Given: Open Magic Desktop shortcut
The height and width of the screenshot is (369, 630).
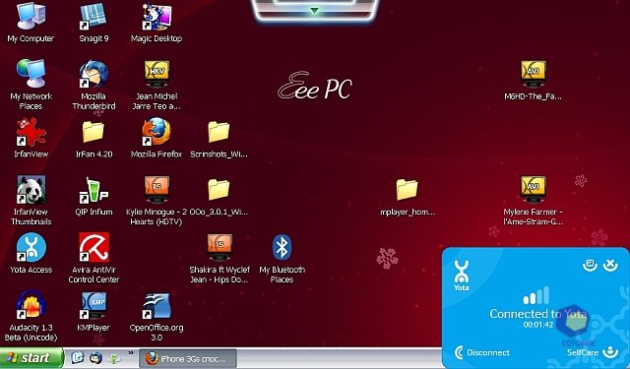Looking at the screenshot, I should click(157, 22).
